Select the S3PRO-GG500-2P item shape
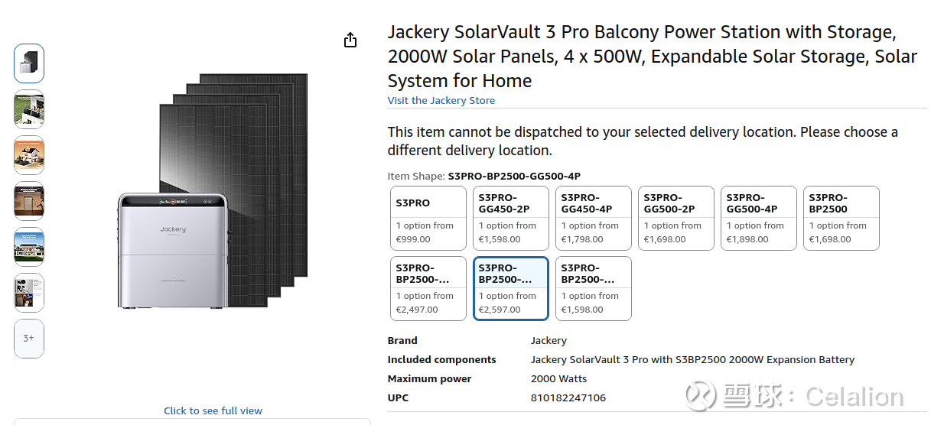Image resolution: width=931 pixels, height=425 pixels. point(676,218)
